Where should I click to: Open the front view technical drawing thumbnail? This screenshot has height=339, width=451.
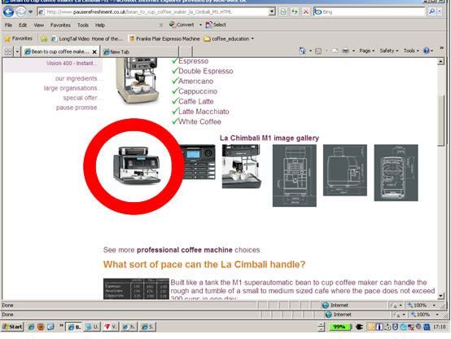pos(295,175)
